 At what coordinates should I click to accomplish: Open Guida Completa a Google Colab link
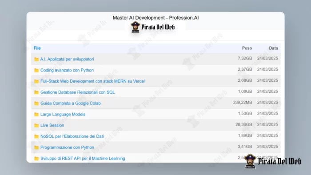pyautogui.click(x=70, y=103)
